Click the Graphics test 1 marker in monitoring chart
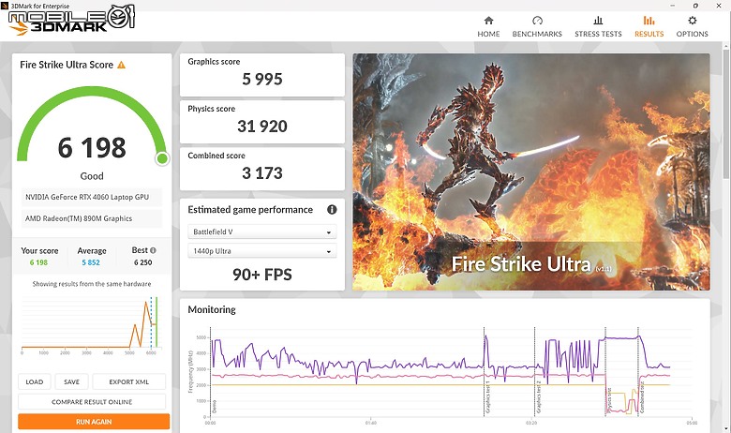Image resolution: width=731 pixels, height=433 pixels. coord(488,397)
